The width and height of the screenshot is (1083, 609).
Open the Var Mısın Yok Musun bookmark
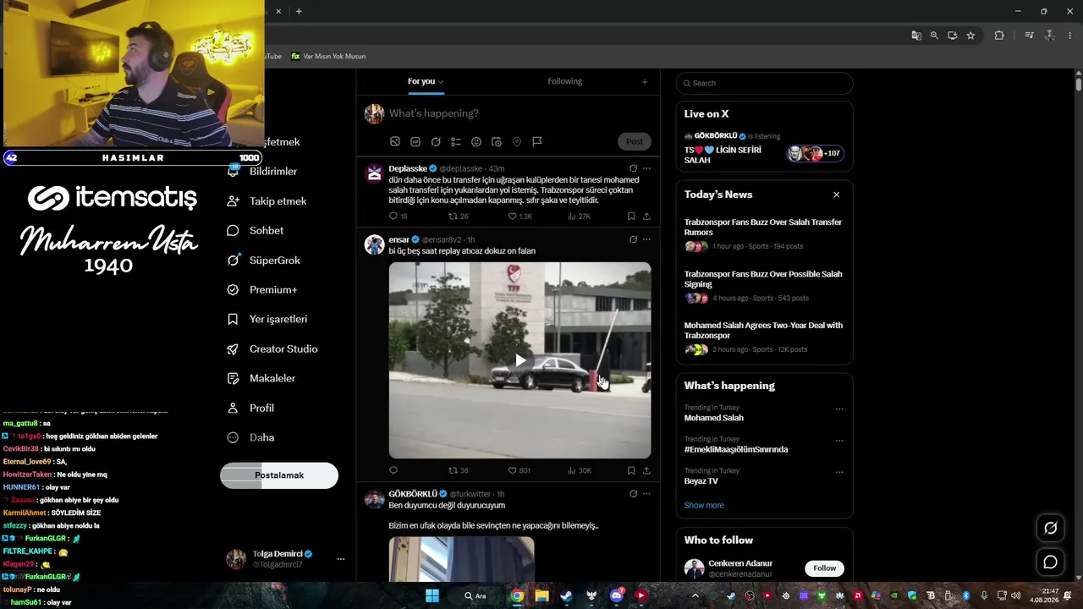tap(328, 57)
